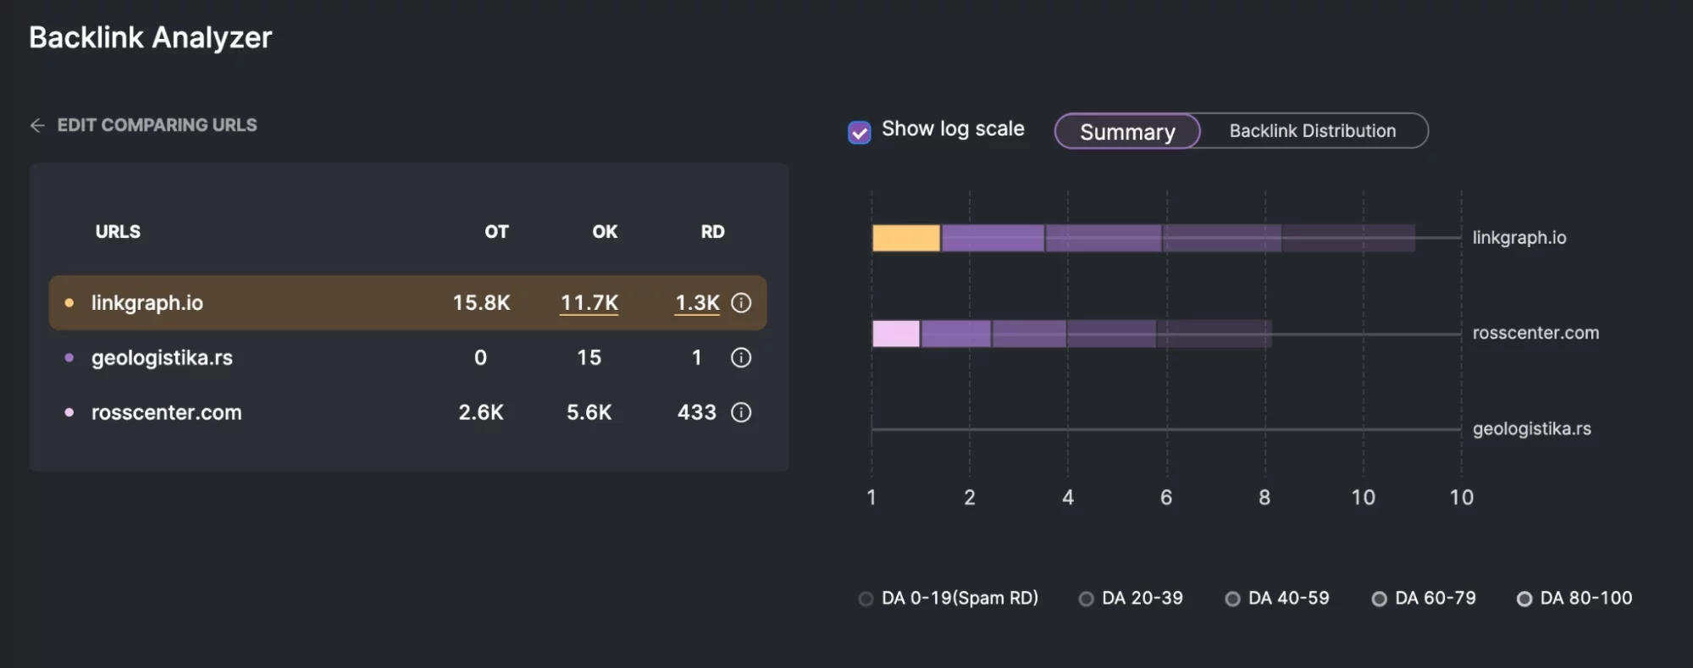Click the 1.3K RD value for linkgraph.io
This screenshot has height=668, width=1693.
[697, 303]
